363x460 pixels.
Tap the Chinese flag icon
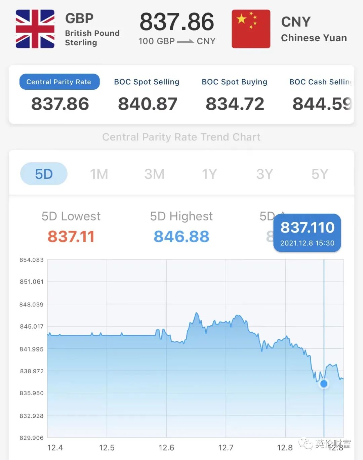click(251, 29)
